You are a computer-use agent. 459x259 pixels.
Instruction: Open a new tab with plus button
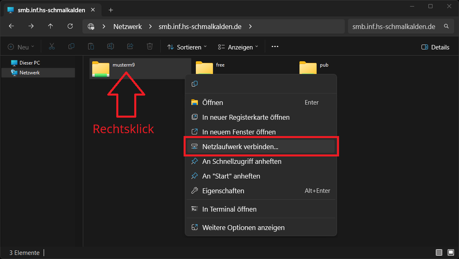[x=111, y=10]
